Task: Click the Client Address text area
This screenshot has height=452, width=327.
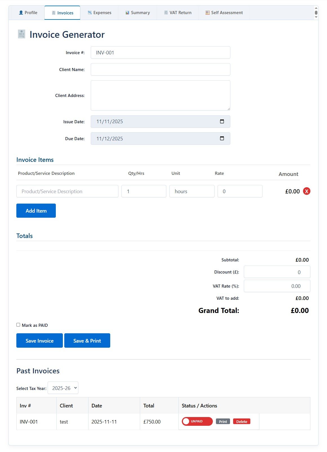Action: [x=160, y=95]
